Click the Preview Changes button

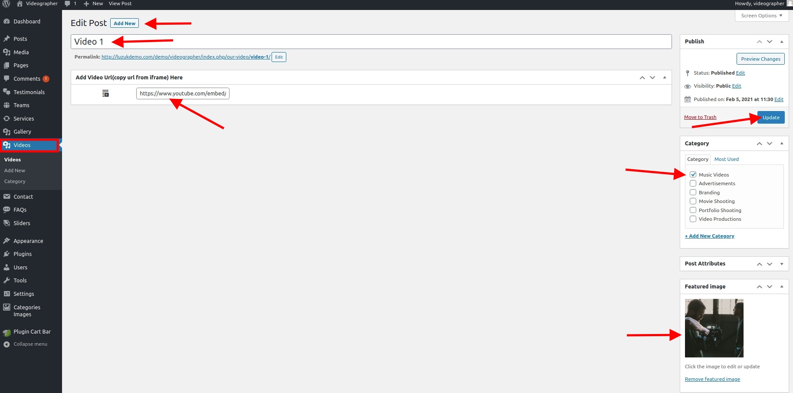point(760,59)
